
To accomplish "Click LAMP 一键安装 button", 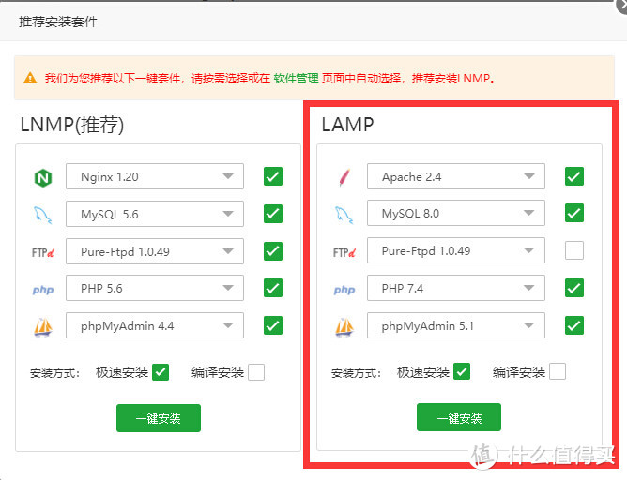I will point(459,417).
